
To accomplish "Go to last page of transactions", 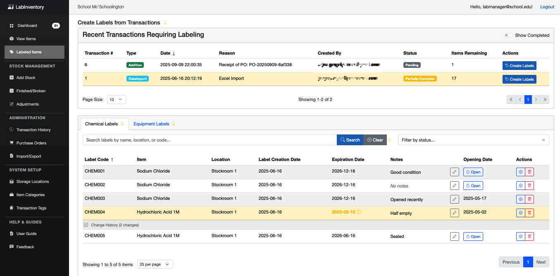I will pos(545,99).
